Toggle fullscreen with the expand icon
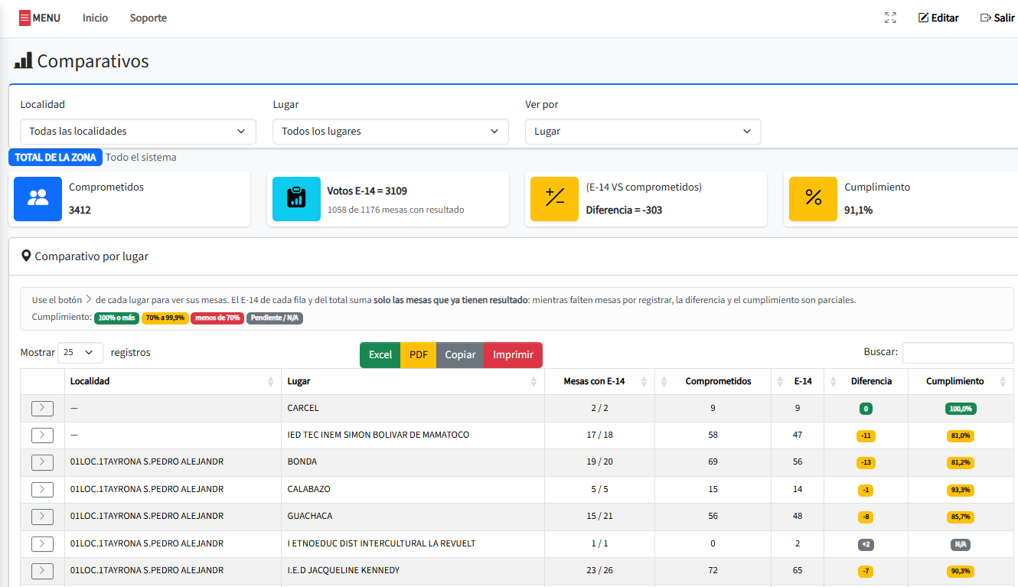Image resolution: width=1018 pixels, height=587 pixels. coord(890,18)
